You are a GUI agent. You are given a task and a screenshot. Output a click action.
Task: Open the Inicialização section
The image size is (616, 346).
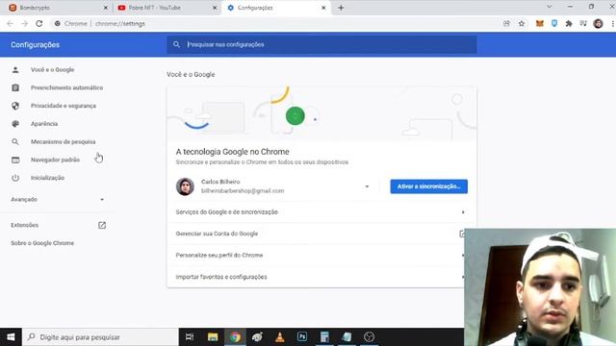47,178
